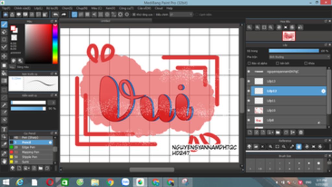Select the Bucket fill tool
The width and height of the screenshot is (332, 187).
[x=4, y=73]
